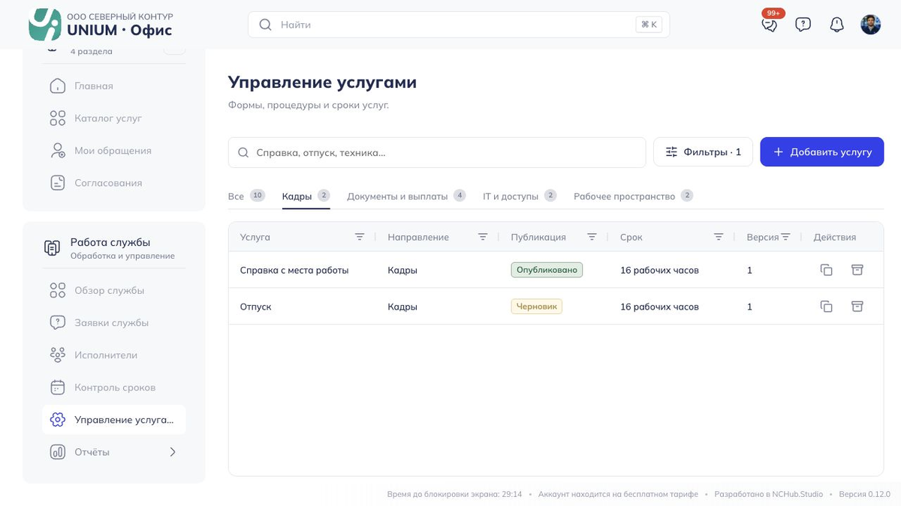This screenshot has width=901, height=506.
Task: Open Главная in the sidebar
Action: [113, 86]
